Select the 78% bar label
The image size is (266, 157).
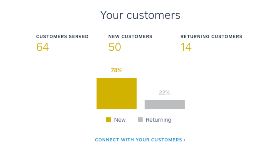click(116, 70)
